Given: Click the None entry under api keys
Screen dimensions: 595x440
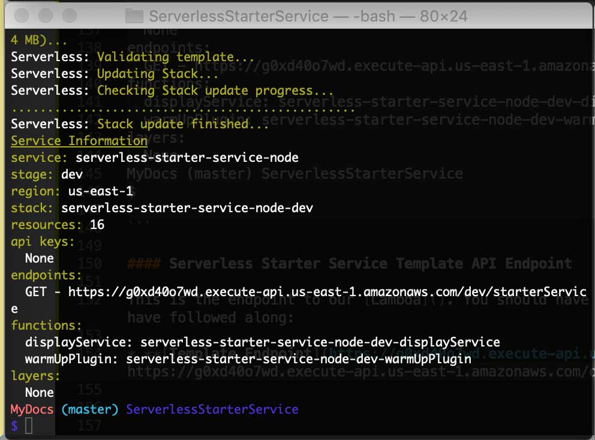Looking at the screenshot, I should [40, 258].
